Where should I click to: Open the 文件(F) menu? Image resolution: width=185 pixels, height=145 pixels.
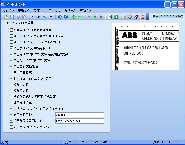pyautogui.click(x=8, y=11)
